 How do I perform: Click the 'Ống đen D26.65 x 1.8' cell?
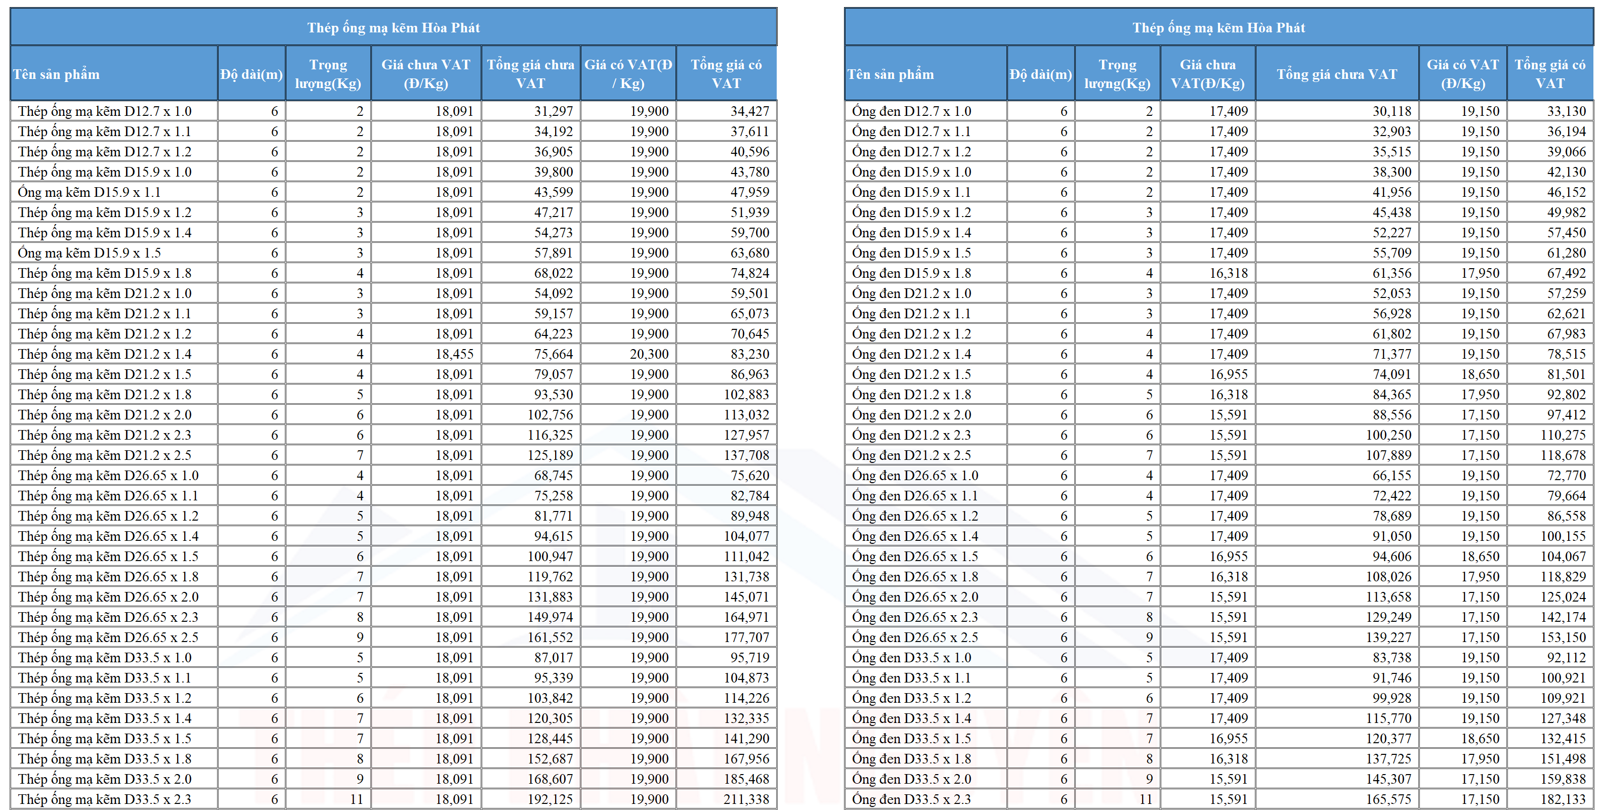pos(915,577)
